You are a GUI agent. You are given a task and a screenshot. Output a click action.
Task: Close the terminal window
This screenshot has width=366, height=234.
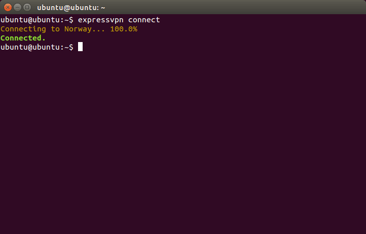coord(8,7)
